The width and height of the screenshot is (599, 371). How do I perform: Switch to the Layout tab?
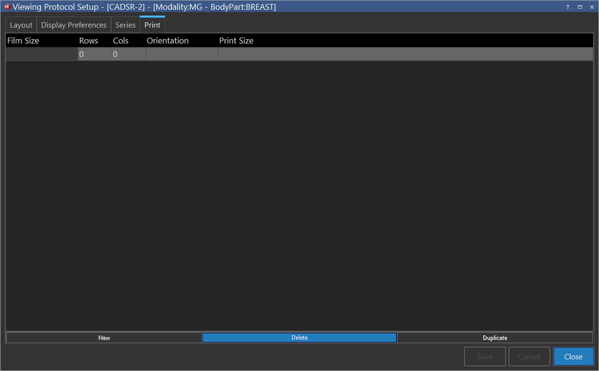[21, 25]
